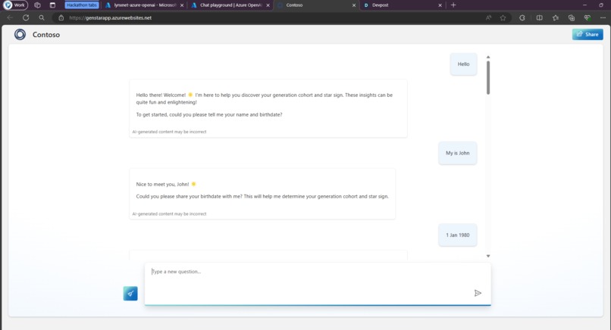Restore down the browser window

(x=600, y=5)
